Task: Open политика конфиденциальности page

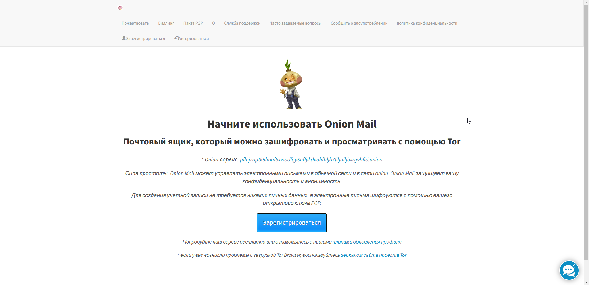Action: (x=427, y=23)
